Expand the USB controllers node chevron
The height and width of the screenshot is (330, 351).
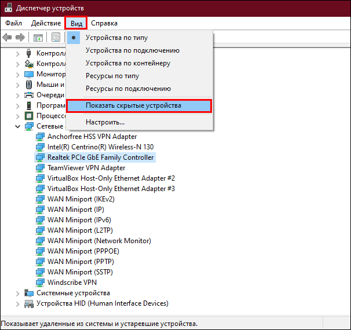[x=18, y=54]
